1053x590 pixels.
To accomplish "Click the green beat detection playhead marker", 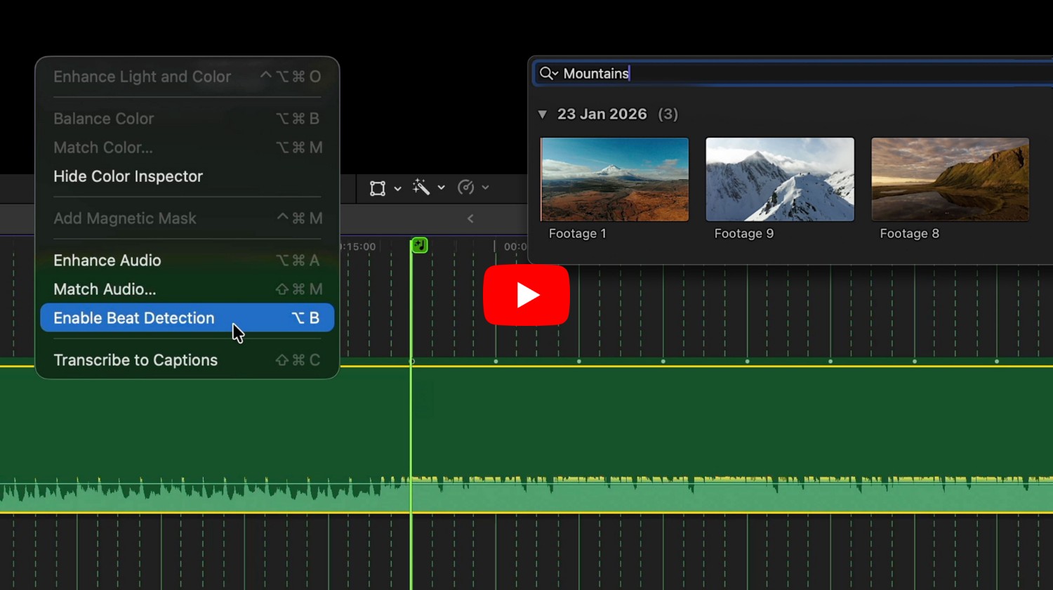I will click(x=419, y=245).
